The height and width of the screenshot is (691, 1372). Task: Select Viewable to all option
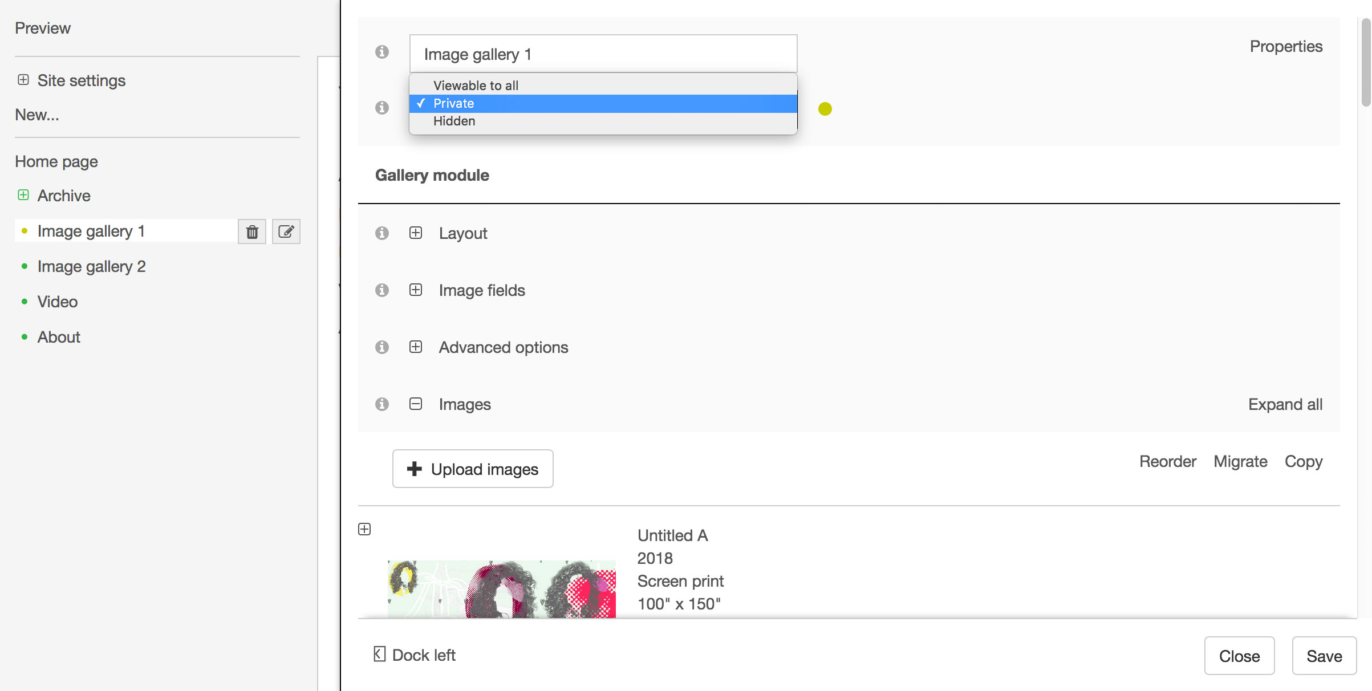pos(476,86)
